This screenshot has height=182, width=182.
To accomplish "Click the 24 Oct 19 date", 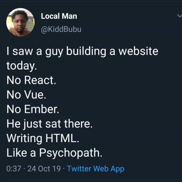I will 44,169.
